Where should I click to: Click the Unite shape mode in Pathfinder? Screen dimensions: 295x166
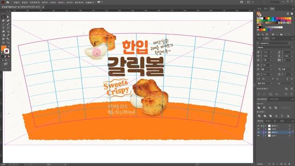pyautogui.click(x=259, y=107)
